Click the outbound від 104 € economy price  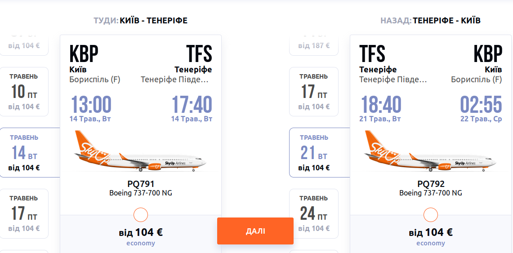[x=141, y=232]
